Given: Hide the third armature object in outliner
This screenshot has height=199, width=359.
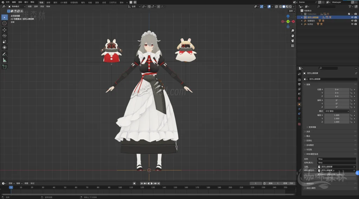Looking at the screenshot, I should tap(352, 24).
